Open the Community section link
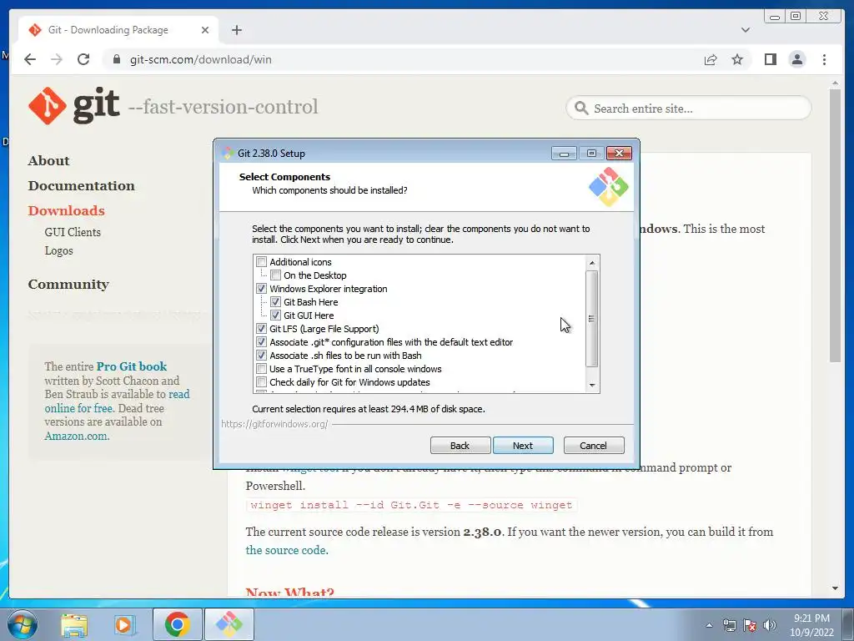854x641 pixels. tap(68, 285)
